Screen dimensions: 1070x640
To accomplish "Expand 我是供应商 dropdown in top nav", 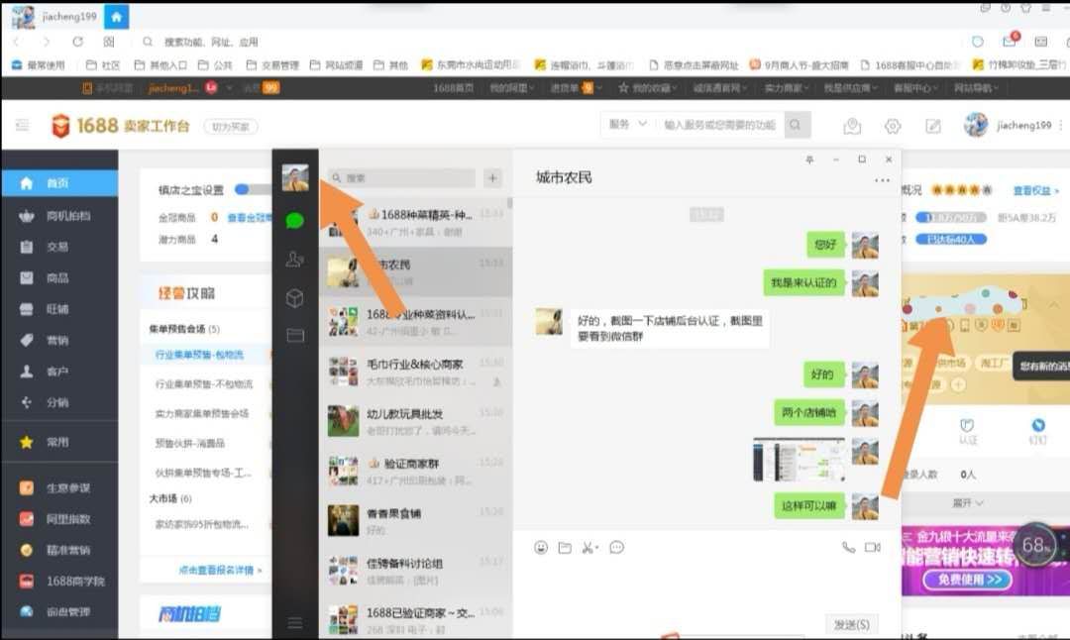I will coord(850,88).
